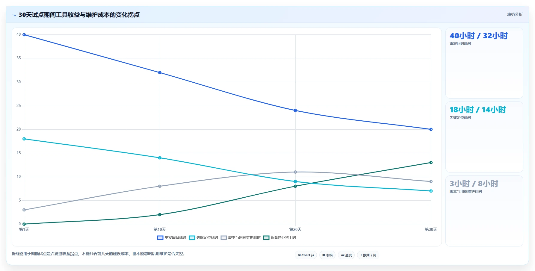This screenshot has height=271, width=535.
Task: Click the blue data point at 24 on 第20天
Action: point(295,110)
